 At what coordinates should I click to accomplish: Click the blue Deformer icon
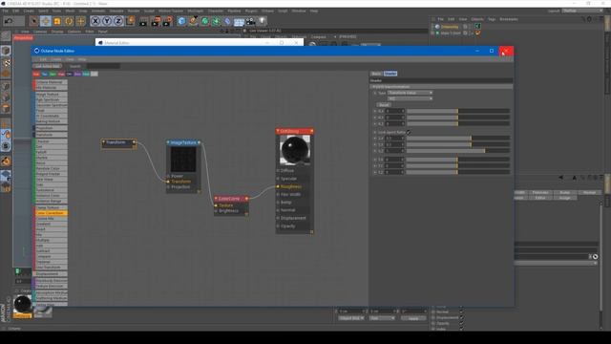pyautogui.click(x=227, y=21)
